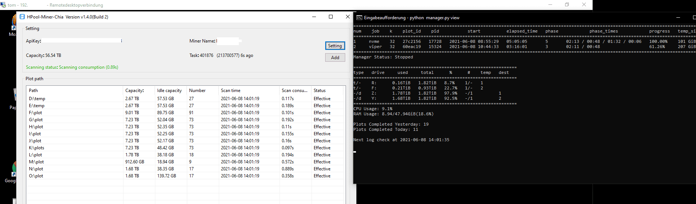Viewport: 696px width, 204px height.
Task: Select the J:\plot path row
Action: point(185,141)
